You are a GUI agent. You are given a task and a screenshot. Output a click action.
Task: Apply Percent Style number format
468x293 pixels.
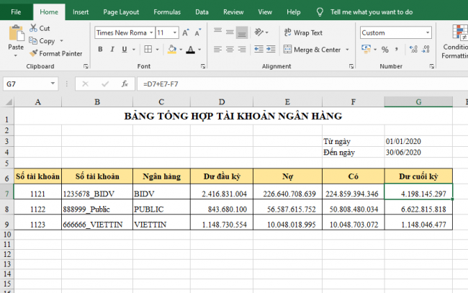coord(384,50)
